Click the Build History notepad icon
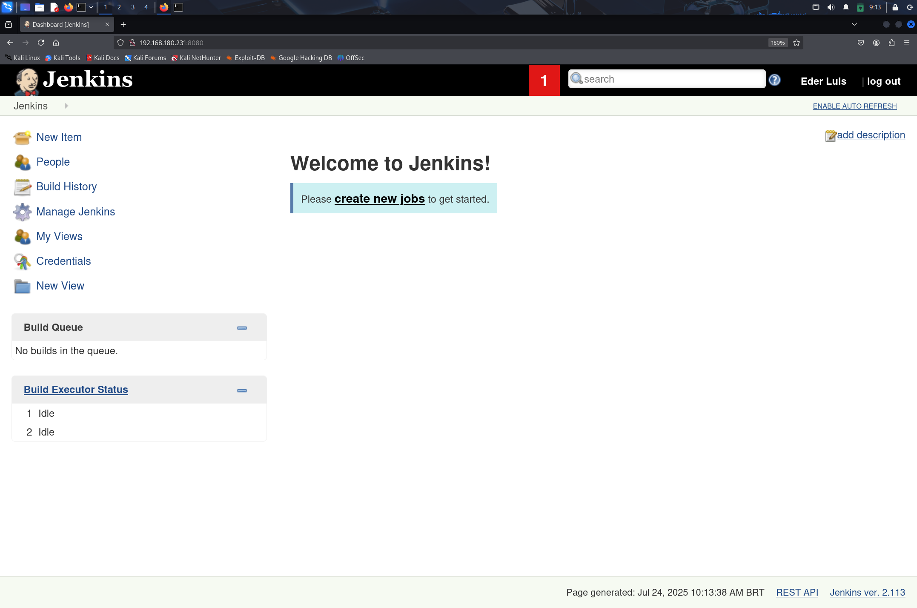The height and width of the screenshot is (608, 917). (x=22, y=187)
